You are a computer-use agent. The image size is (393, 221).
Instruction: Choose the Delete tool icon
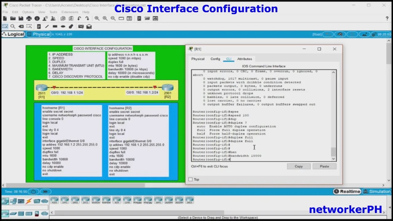point(21,26)
